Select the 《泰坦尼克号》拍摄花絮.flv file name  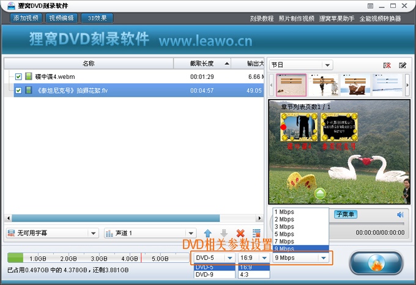(x=72, y=91)
